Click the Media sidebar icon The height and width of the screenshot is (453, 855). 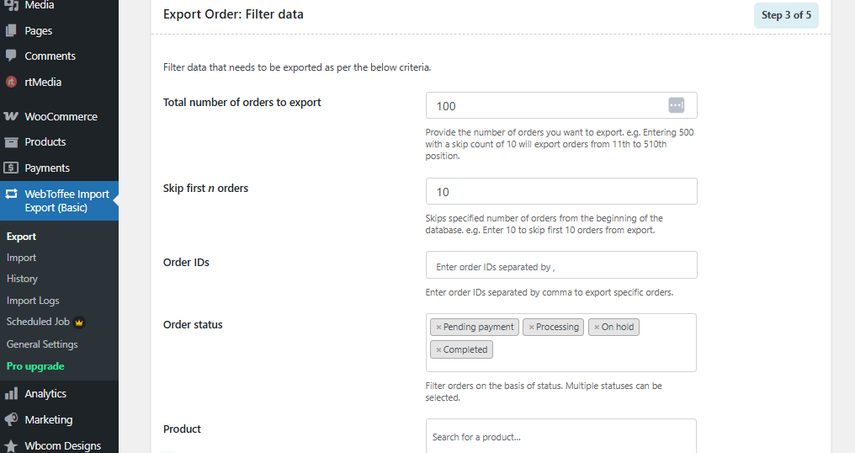12,5
